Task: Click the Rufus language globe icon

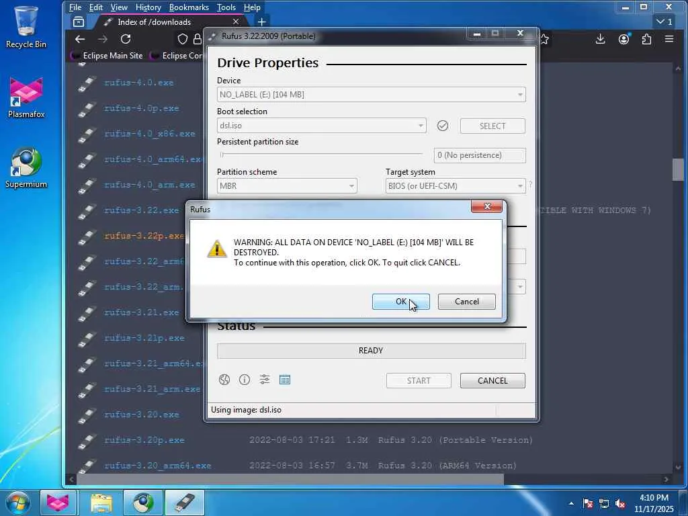Action: (x=224, y=380)
